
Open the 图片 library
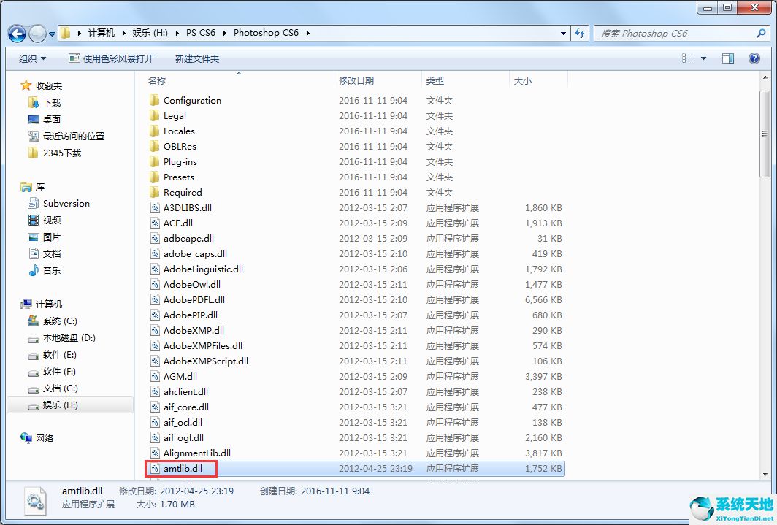pos(52,237)
